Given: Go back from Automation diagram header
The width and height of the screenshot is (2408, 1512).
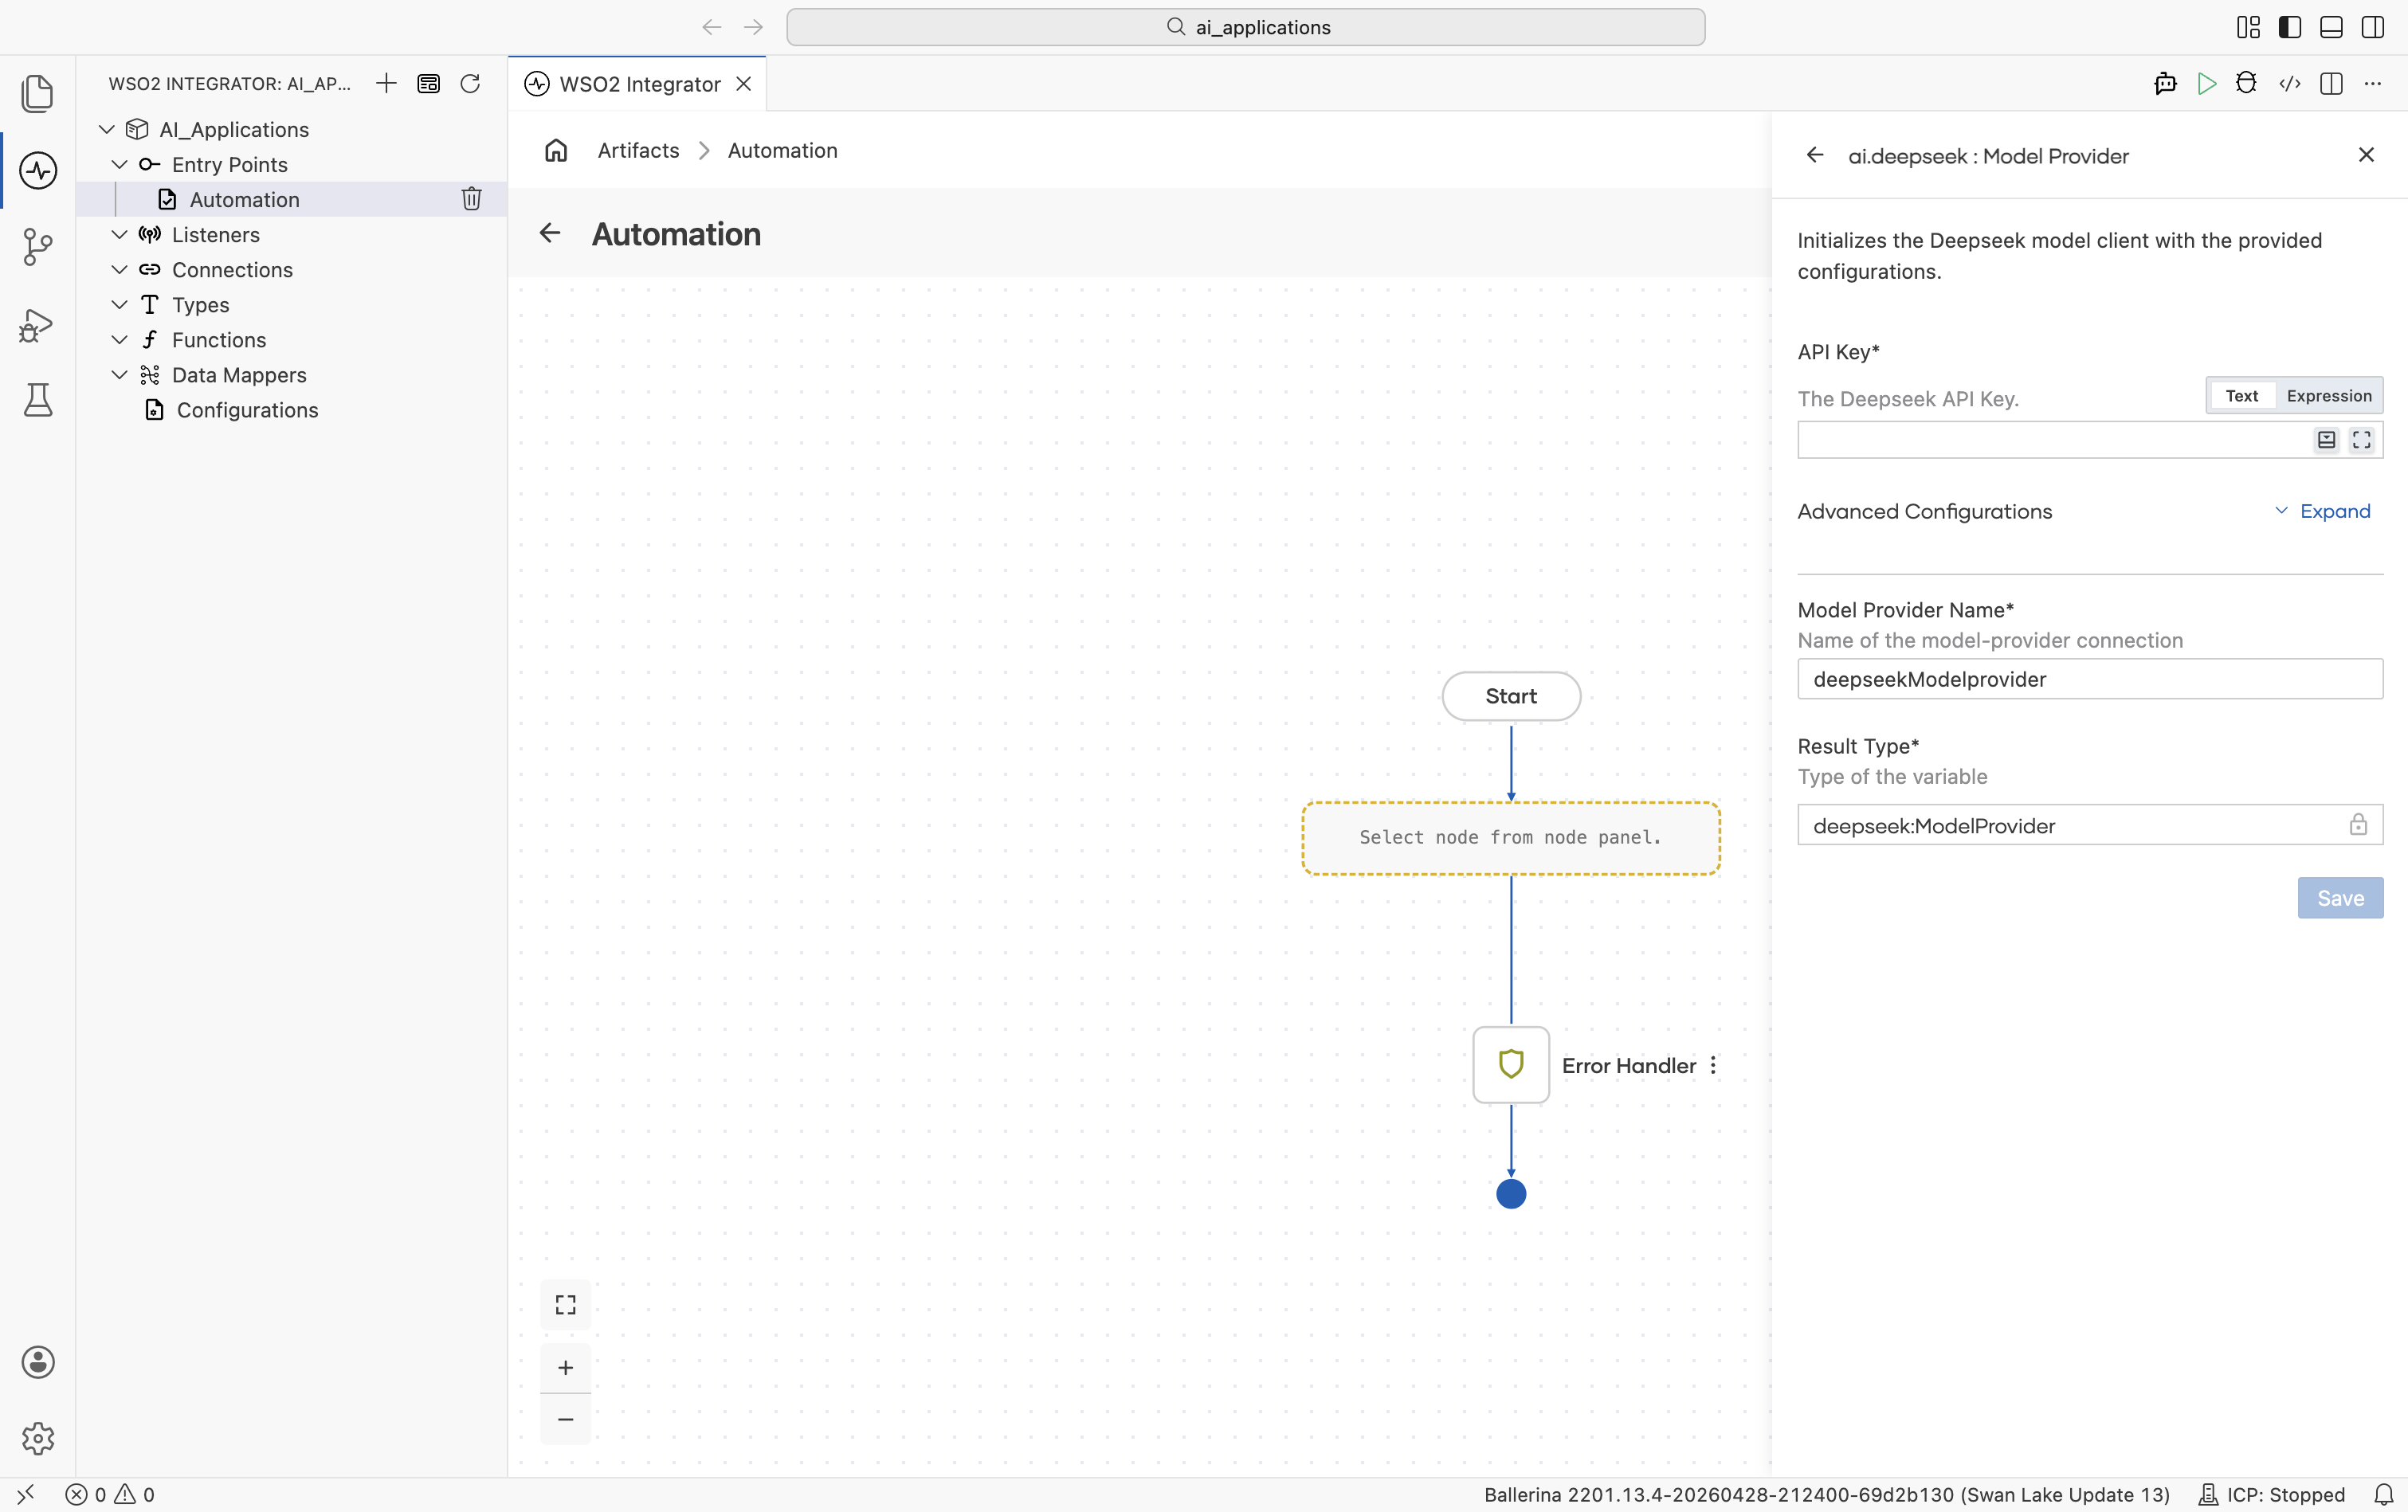Looking at the screenshot, I should (550, 233).
